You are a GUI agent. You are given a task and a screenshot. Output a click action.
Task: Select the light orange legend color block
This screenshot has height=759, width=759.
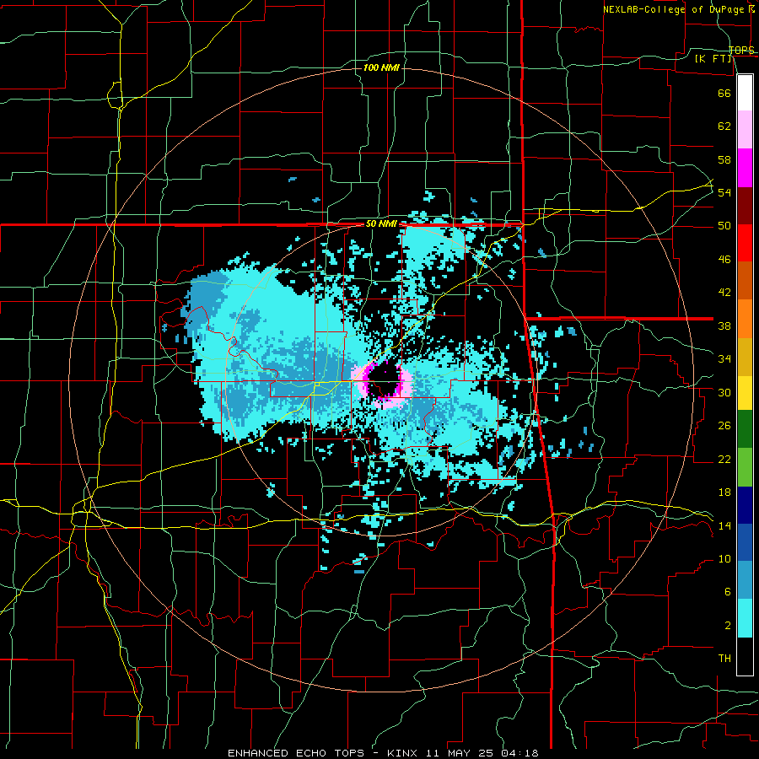tap(745, 319)
